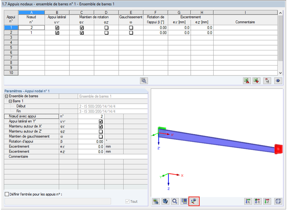Viewport: 287px width, 210px height.
Task: Select column A header
Action: click(x=31, y=12)
